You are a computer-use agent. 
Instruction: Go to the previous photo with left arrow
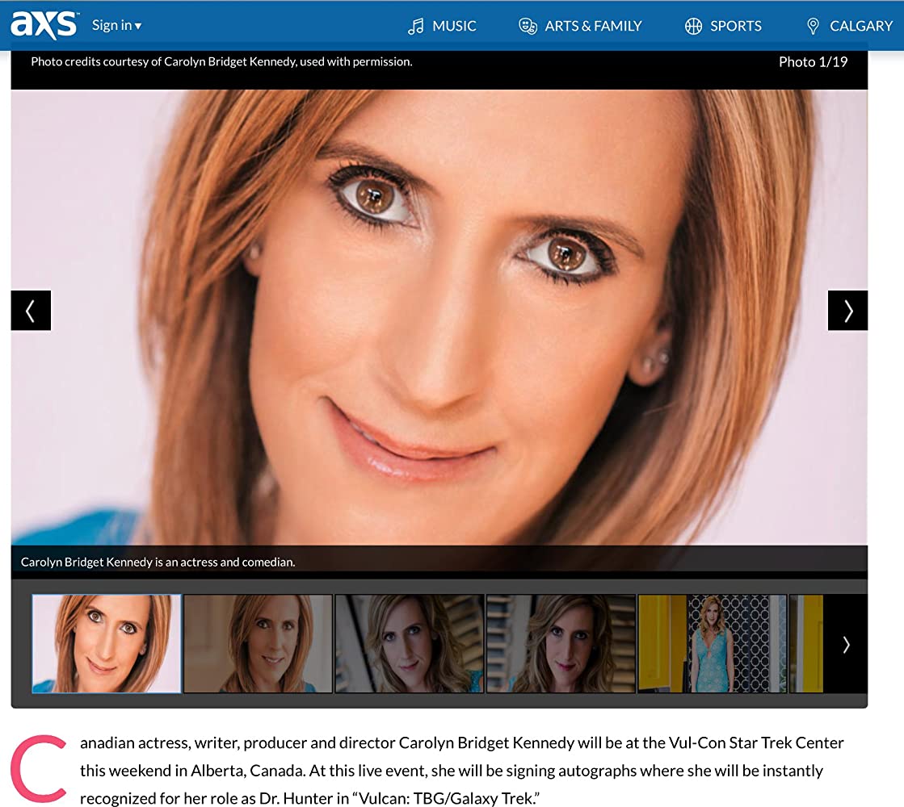[x=31, y=311]
